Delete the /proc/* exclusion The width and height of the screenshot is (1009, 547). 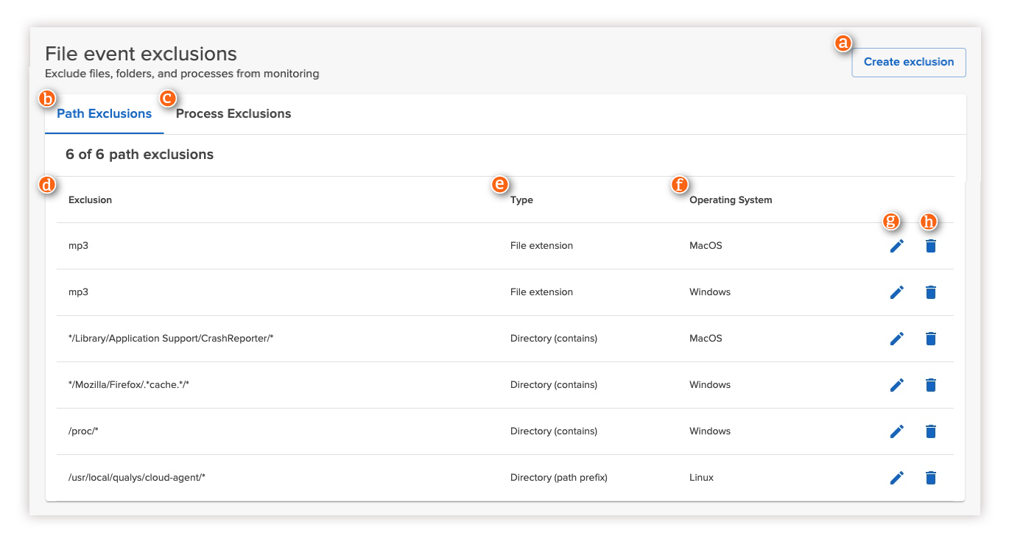[x=931, y=431]
